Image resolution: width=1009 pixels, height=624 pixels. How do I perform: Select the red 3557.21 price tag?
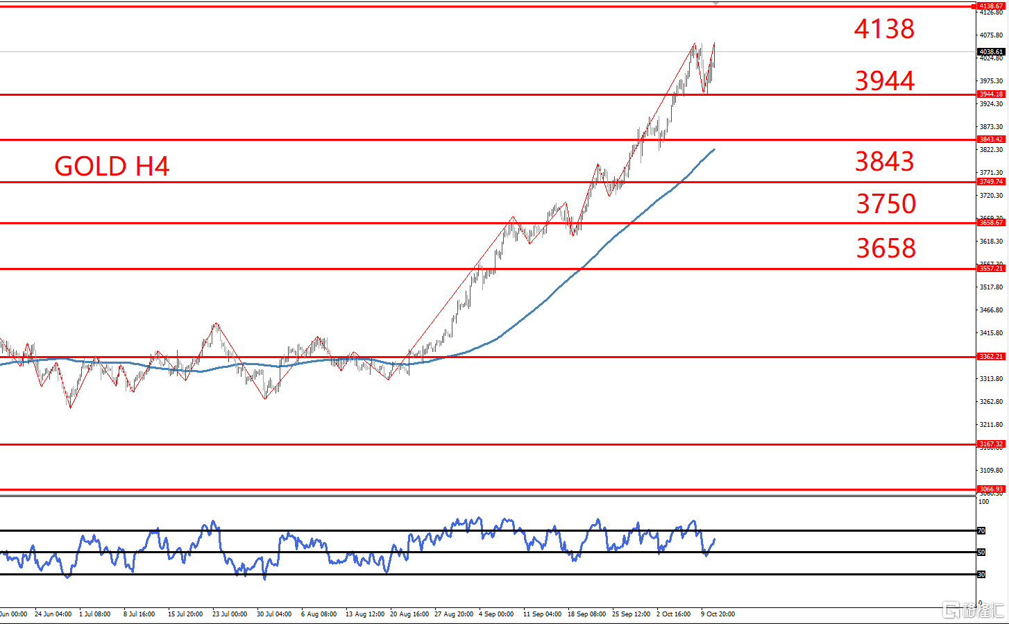pyautogui.click(x=990, y=269)
